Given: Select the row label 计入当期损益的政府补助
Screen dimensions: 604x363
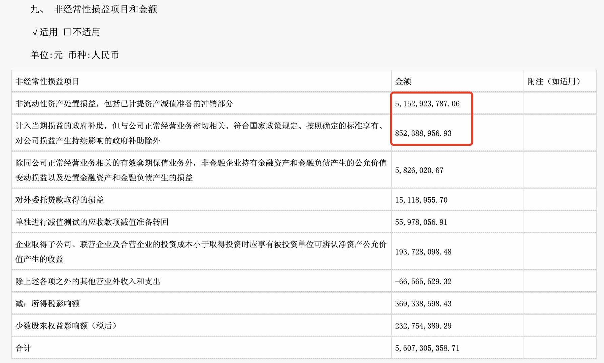Looking at the screenshot, I should (60, 126).
